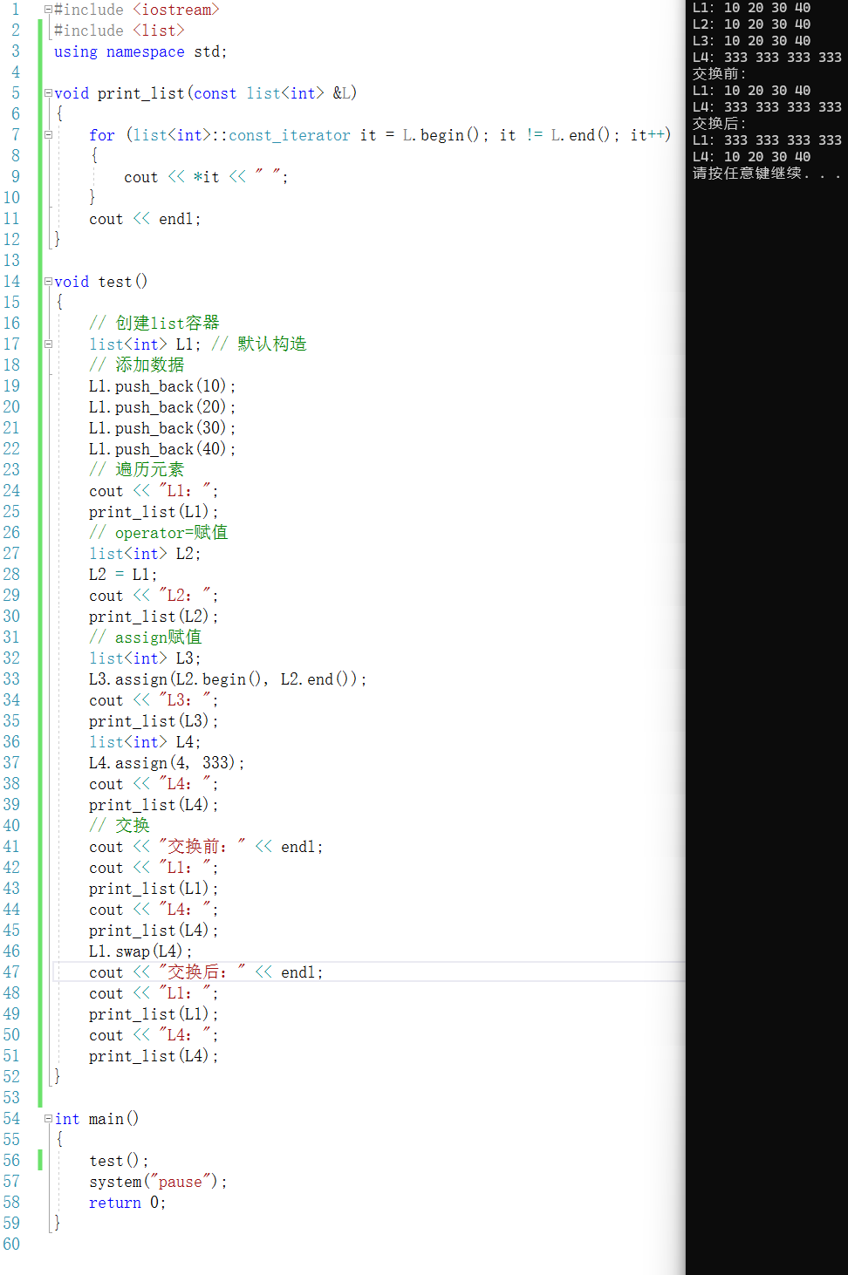This screenshot has height=1275, width=848.
Task: Click 'print_list(L2);' line
Action: [x=154, y=617]
